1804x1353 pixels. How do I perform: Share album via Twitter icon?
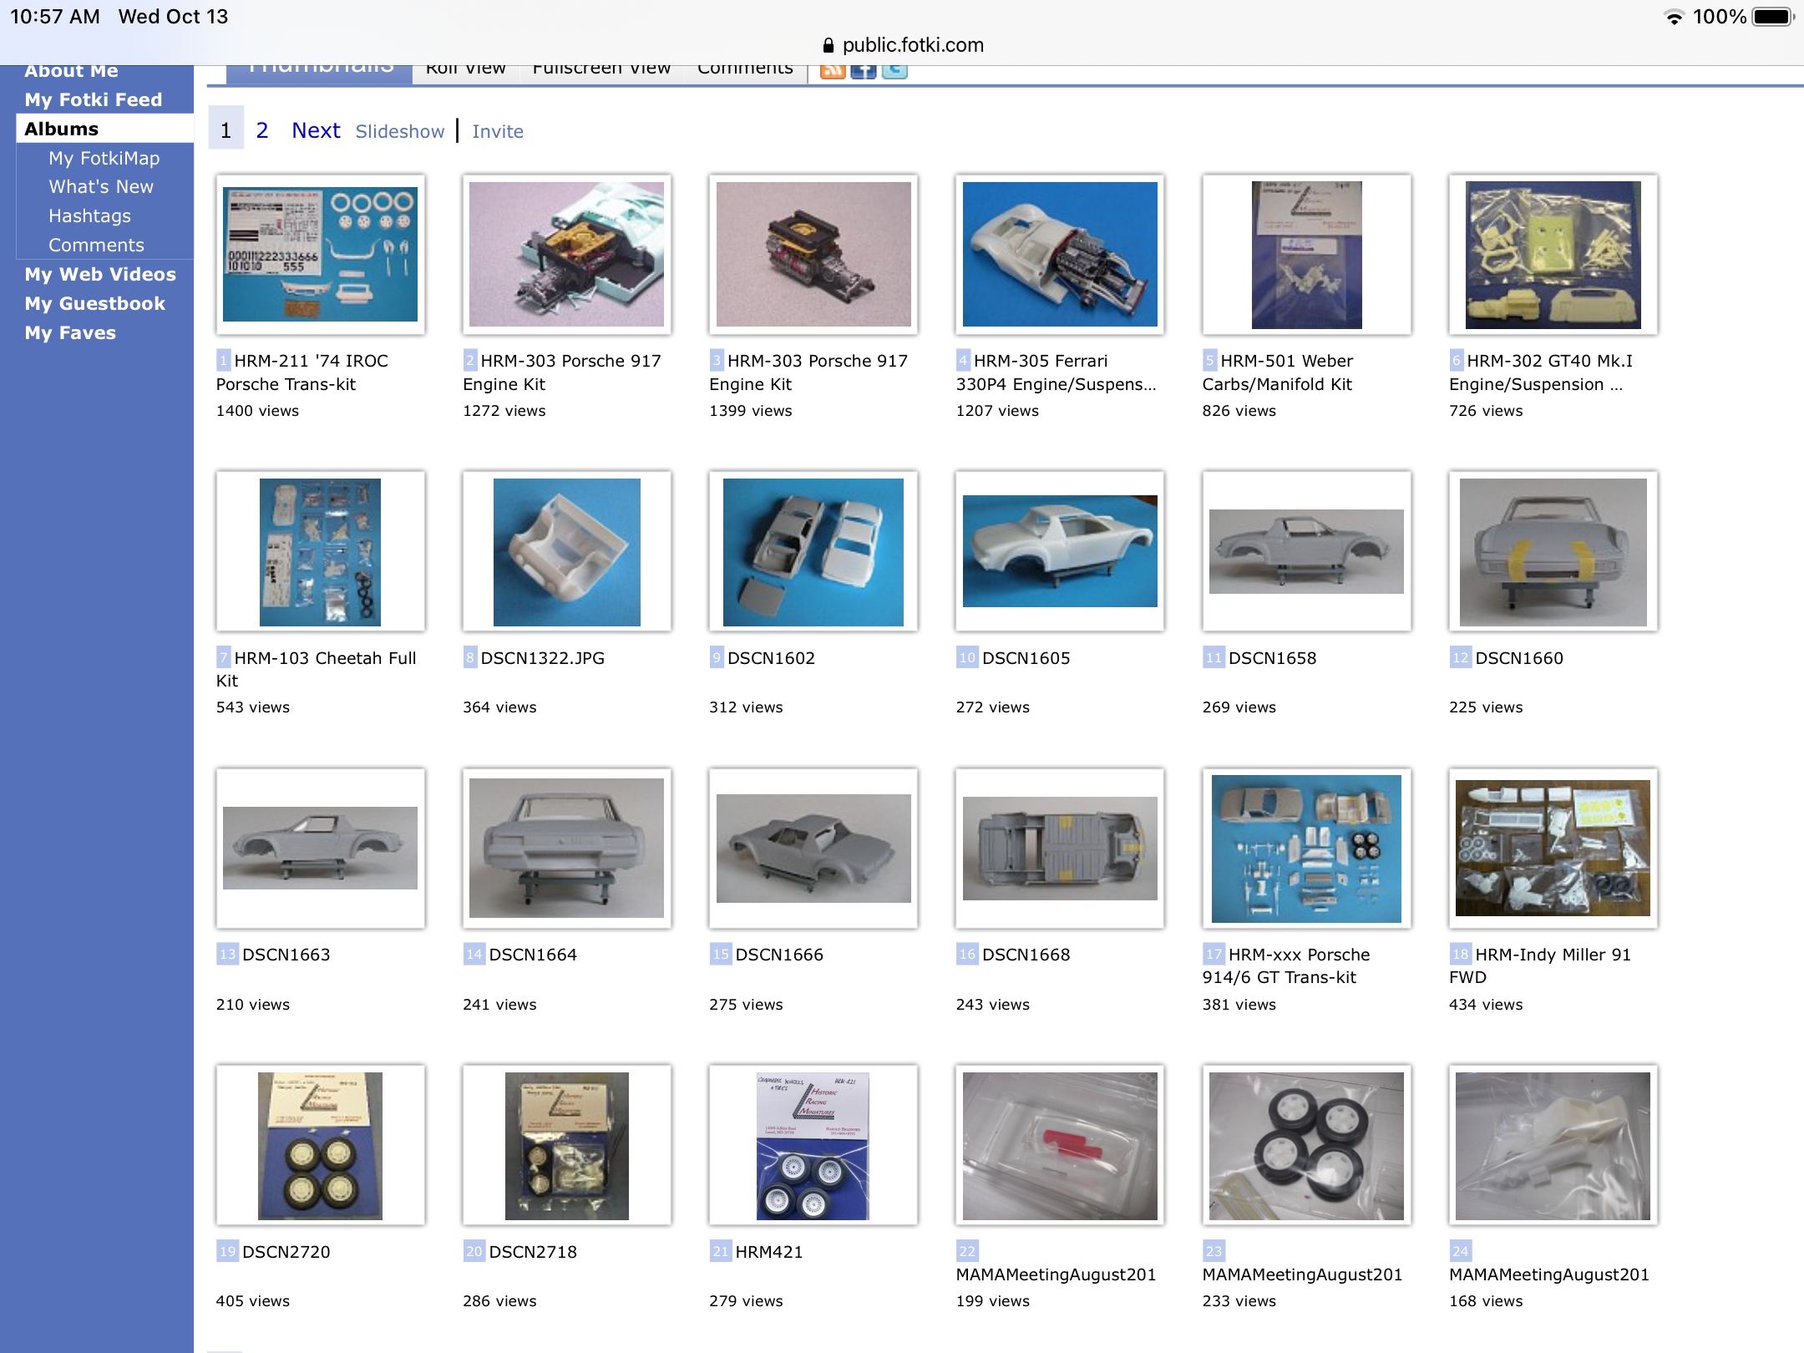[x=894, y=72]
